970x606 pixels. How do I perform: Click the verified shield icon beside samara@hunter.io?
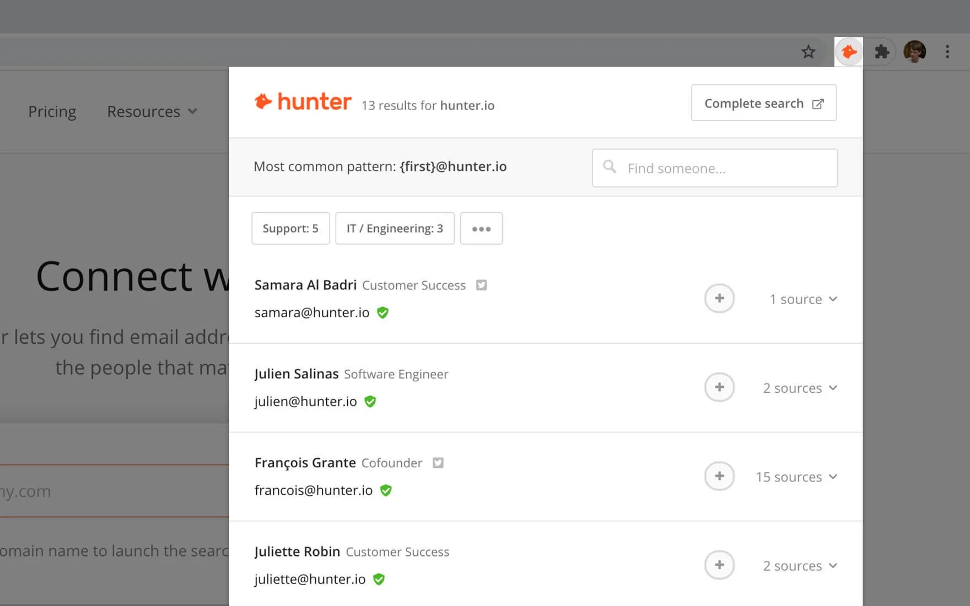point(383,312)
